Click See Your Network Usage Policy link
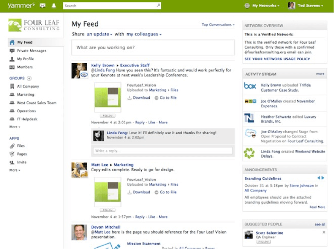Image resolution: width=334 pixels, height=249 pixels. pos(277,59)
